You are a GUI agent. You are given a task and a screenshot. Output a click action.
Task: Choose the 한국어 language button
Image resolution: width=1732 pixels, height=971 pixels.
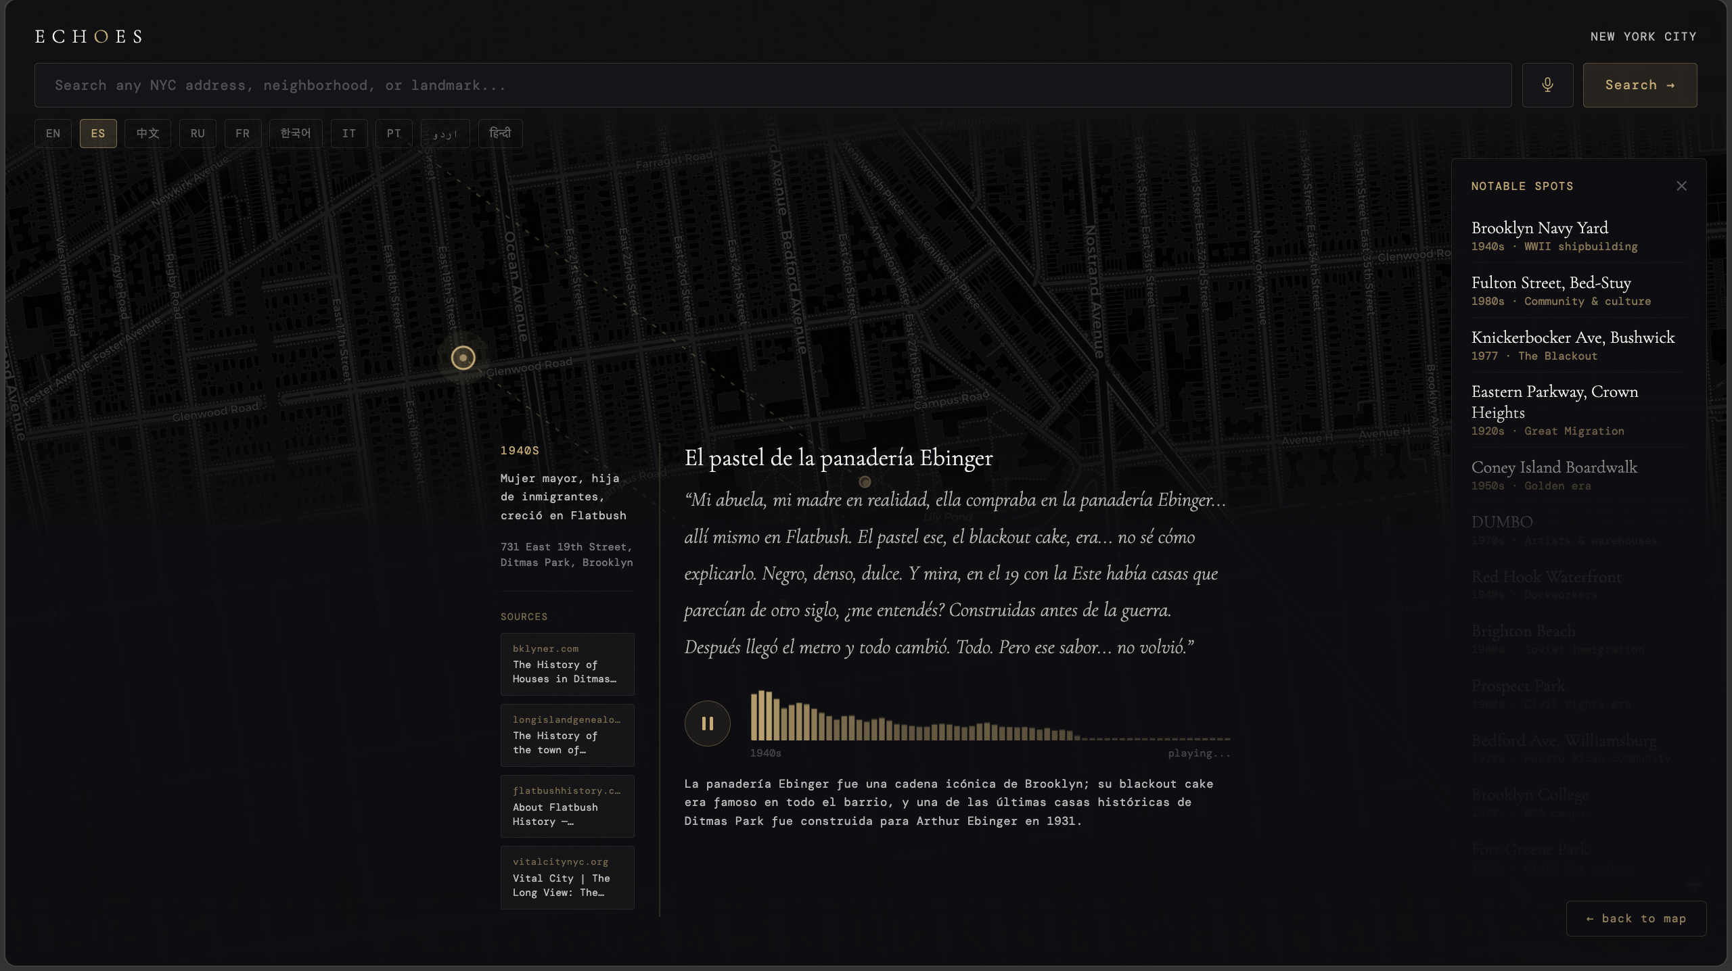click(x=296, y=134)
